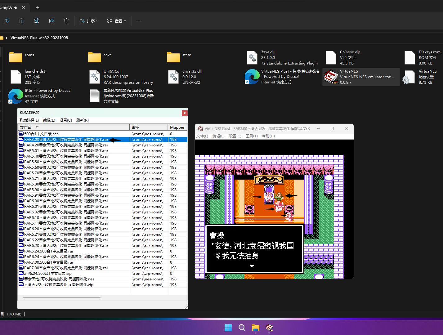
Task: Click 刷新(R) in ROM browser menu
Action: (x=82, y=120)
